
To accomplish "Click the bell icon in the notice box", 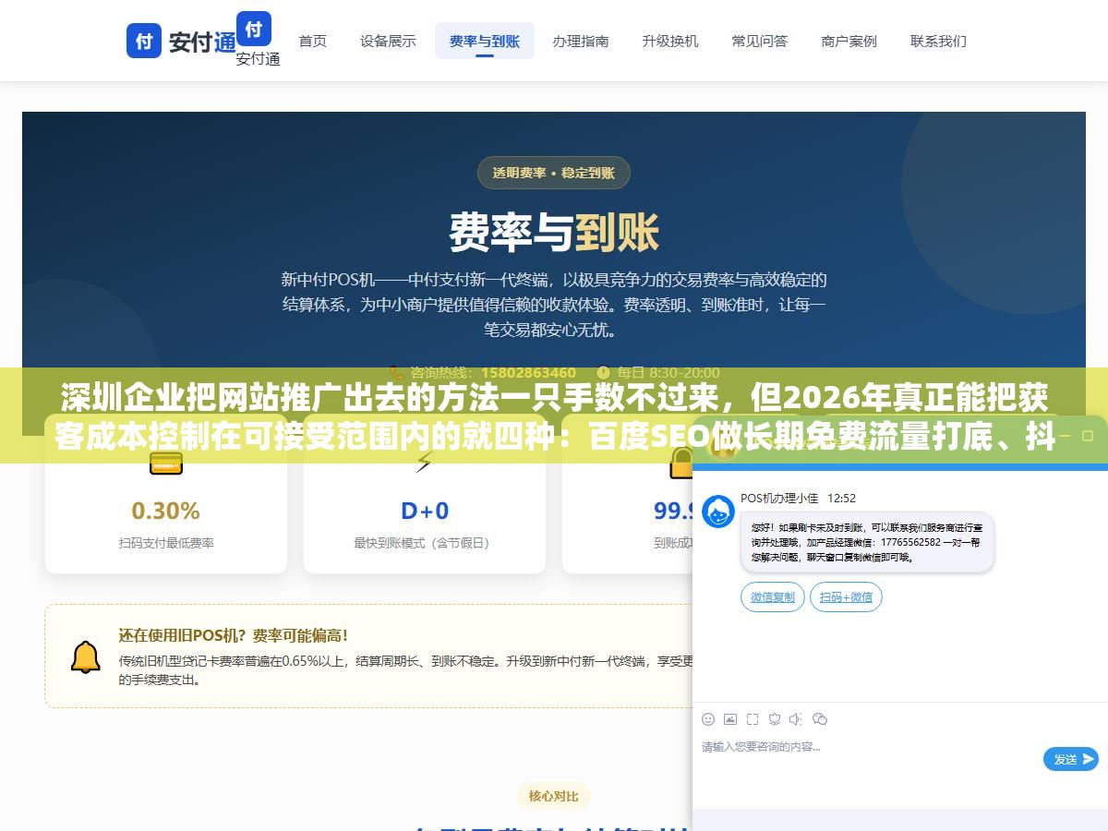I will point(86,656).
